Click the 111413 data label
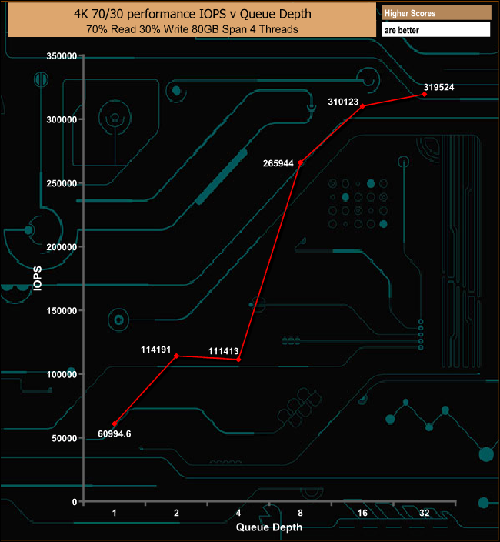 pos(223,351)
